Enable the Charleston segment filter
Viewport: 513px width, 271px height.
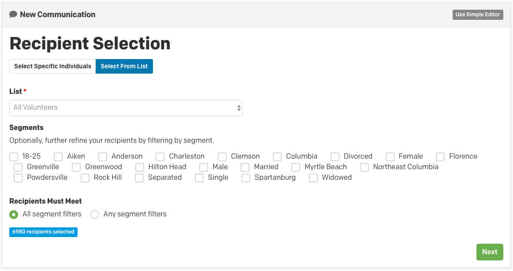(x=160, y=157)
